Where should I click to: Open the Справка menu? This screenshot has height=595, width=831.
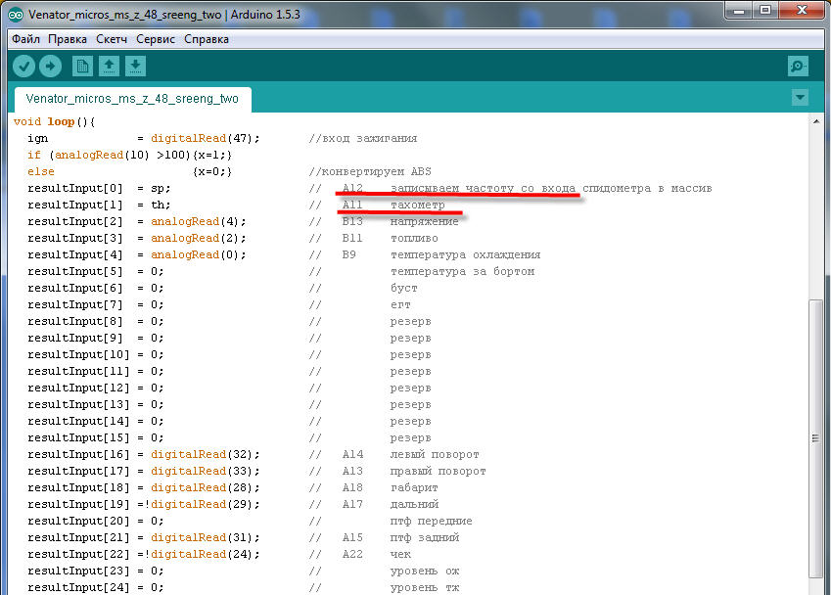pos(207,39)
